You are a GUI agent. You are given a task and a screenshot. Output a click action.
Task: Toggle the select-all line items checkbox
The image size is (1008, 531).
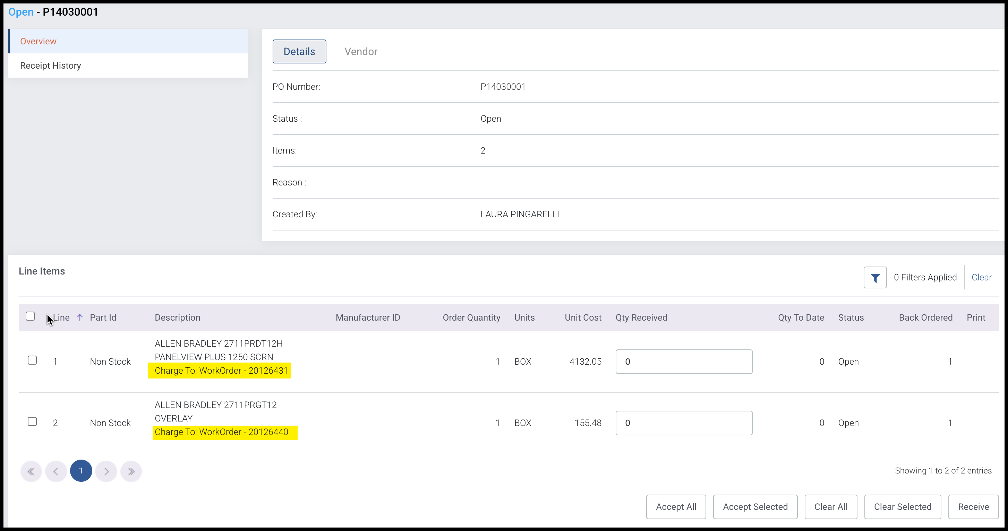pos(30,316)
